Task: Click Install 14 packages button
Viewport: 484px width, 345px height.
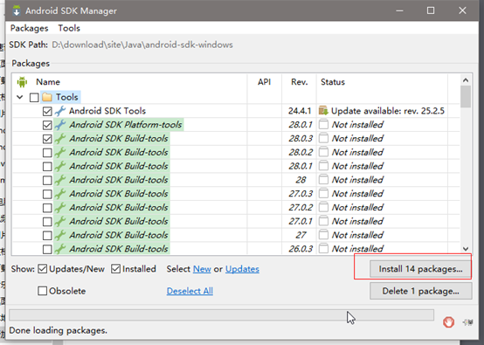Action: pyautogui.click(x=421, y=269)
